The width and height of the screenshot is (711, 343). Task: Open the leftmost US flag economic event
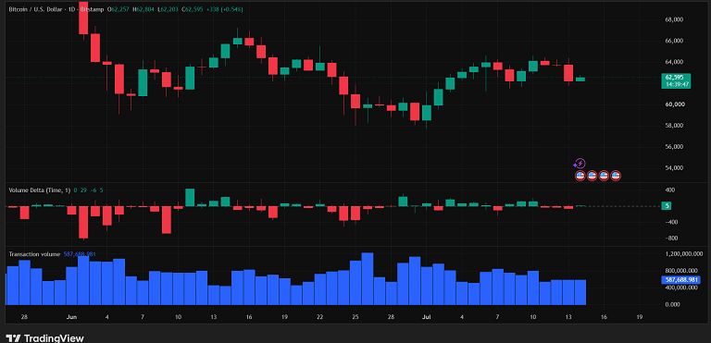(x=580, y=176)
